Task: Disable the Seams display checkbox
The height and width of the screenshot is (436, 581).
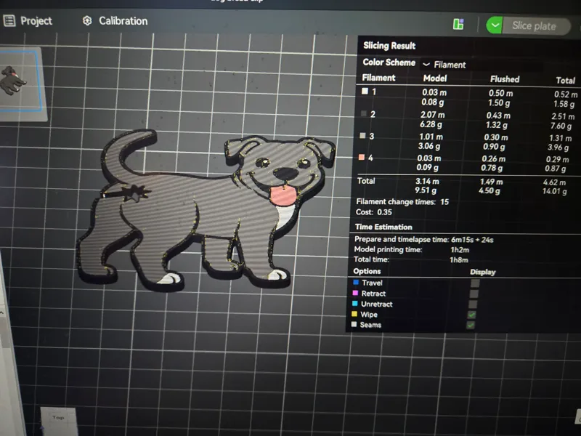Action: [x=471, y=325]
